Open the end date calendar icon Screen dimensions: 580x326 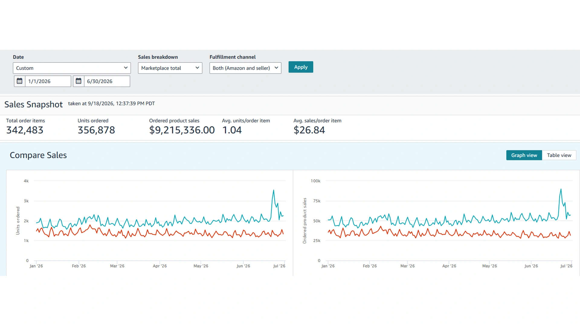(79, 81)
